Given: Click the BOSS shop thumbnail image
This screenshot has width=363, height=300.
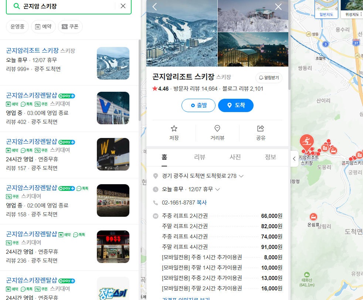Looking at the screenshot, I should coord(113,247).
